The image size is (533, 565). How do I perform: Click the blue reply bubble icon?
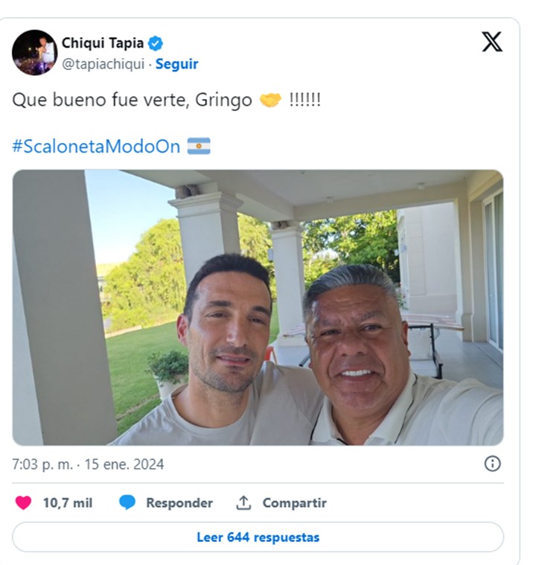coord(127,502)
